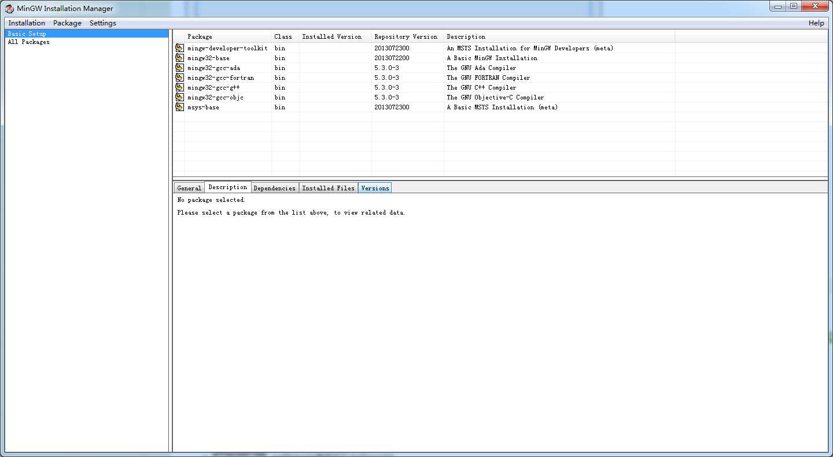Select Basic Setup in the left panel
This screenshot has height=457, width=833.
[87, 34]
